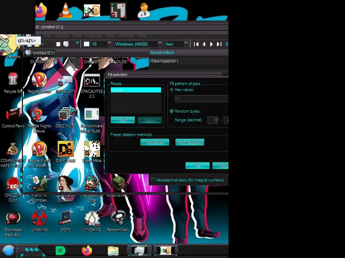The image size is (345, 258).
Task: Open the bytes-per-row 16 dropdown
Action: pos(109,44)
